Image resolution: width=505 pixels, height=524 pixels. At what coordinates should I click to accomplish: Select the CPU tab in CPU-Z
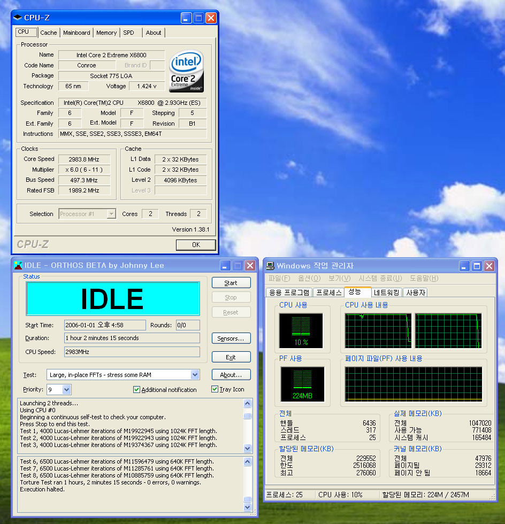tap(26, 32)
